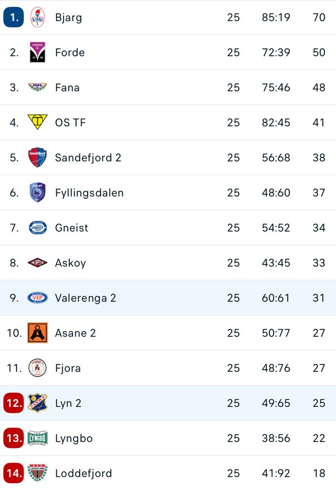The image size is (336, 489).
Task: Select the Lyngbo green logo
Action: (x=38, y=438)
